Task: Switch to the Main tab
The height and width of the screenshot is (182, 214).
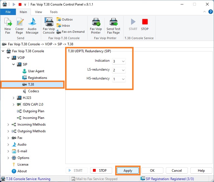Action: click(x=23, y=12)
